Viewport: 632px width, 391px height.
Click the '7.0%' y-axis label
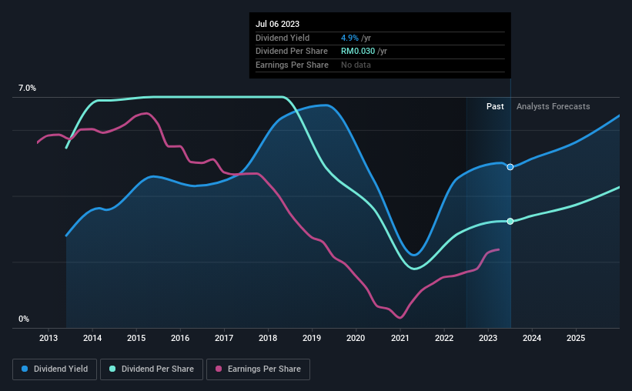(x=27, y=88)
